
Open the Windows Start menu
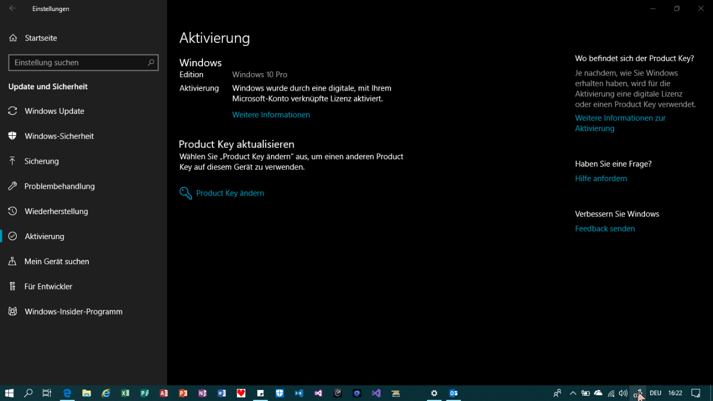pyautogui.click(x=9, y=393)
